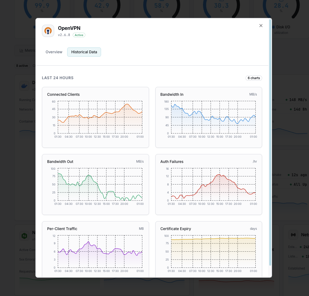Click the Docker whale icon
The image size is (309, 296).
pyautogui.click(x=24, y=86)
